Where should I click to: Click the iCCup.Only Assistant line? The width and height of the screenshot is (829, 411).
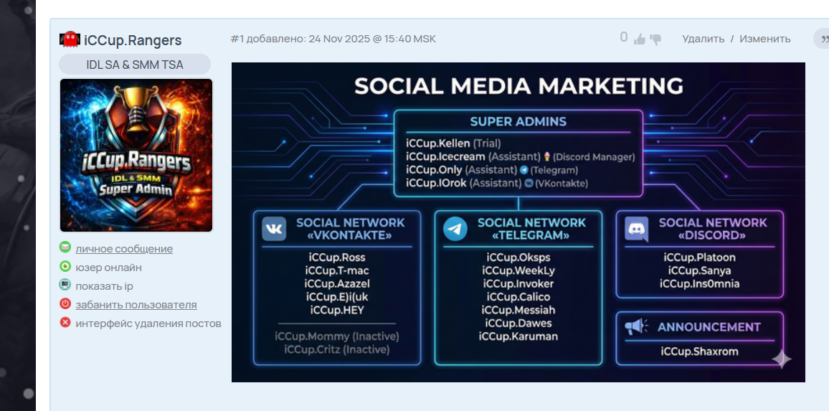(x=492, y=170)
